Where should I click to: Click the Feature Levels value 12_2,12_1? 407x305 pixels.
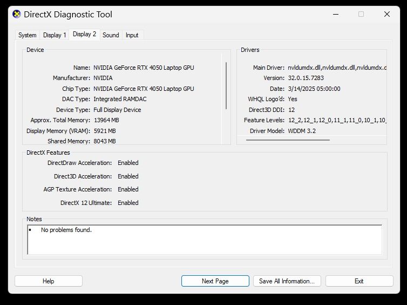click(x=337, y=120)
